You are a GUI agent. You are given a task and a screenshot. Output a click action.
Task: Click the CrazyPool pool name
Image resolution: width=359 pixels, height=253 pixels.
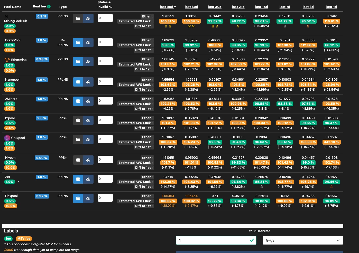(13, 40)
